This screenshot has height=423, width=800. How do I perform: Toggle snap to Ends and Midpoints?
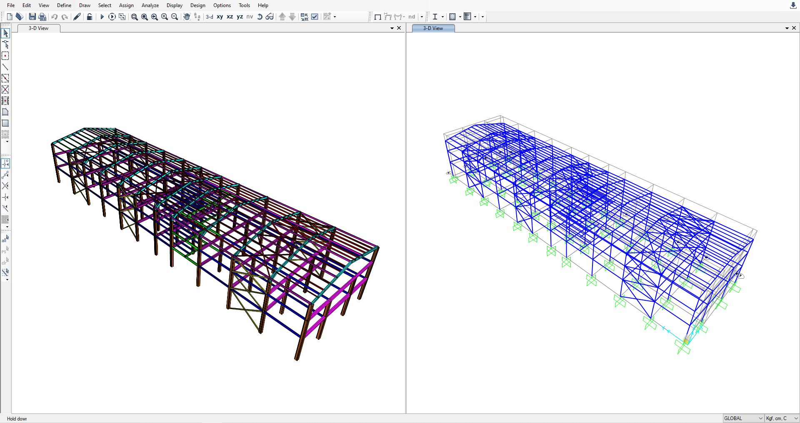pyautogui.click(x=5, y=175)
